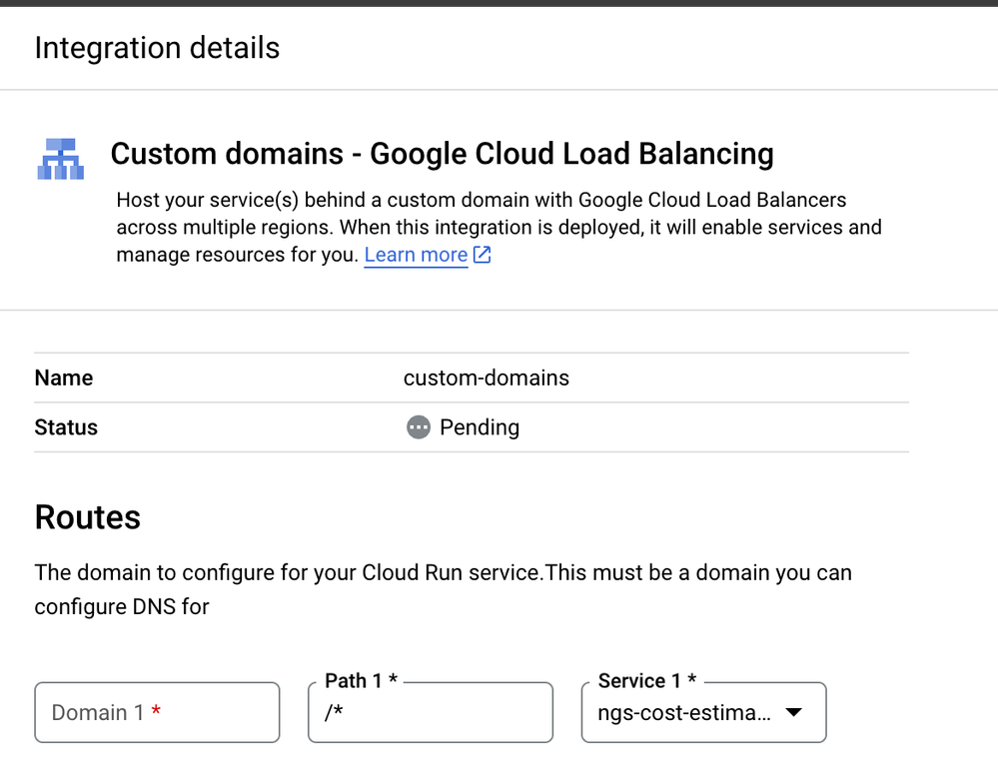Click the Routes section heading
The width and height of the screenshot is (998, 762).
[x=87, y=517]
